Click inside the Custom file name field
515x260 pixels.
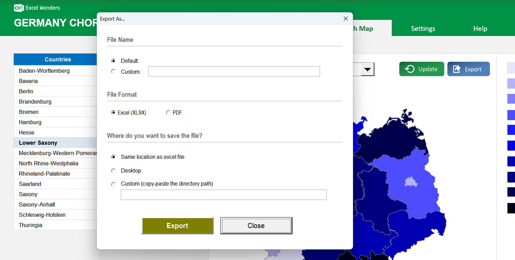(234, 71)
